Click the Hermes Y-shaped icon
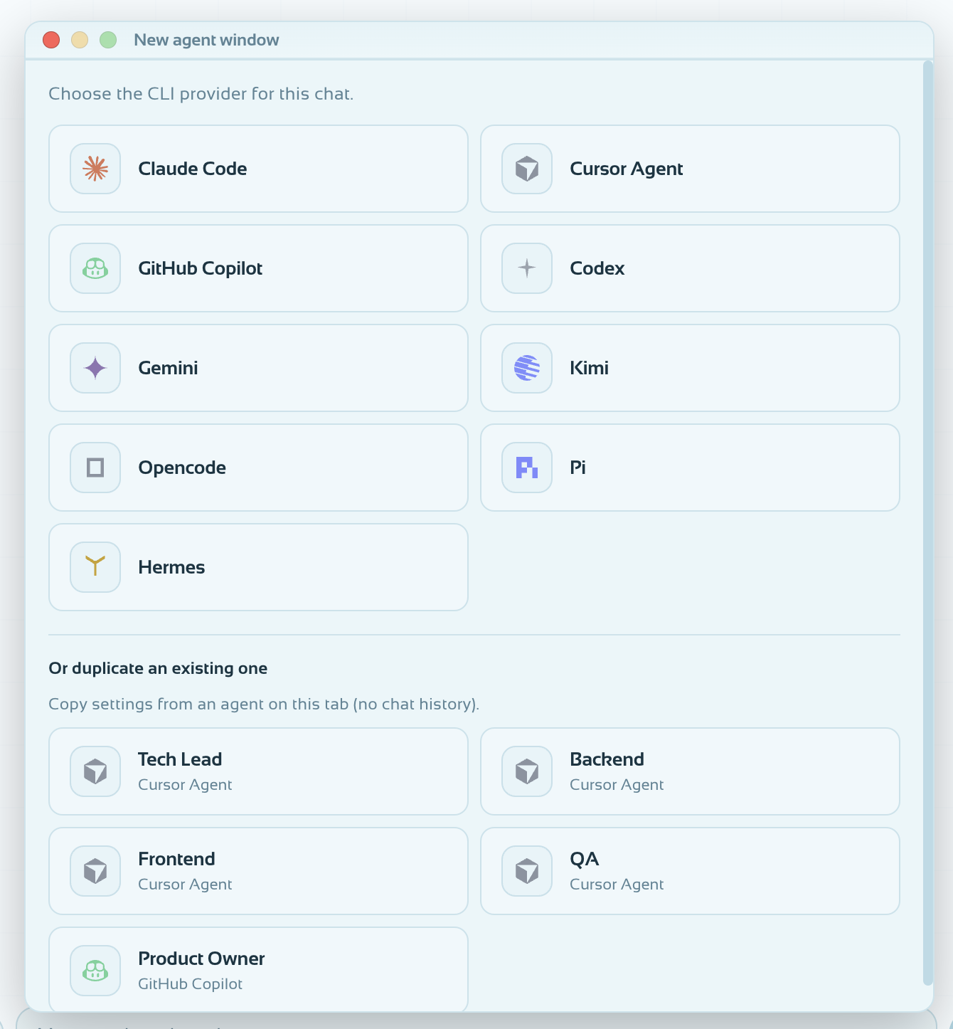 click(95, 567)
